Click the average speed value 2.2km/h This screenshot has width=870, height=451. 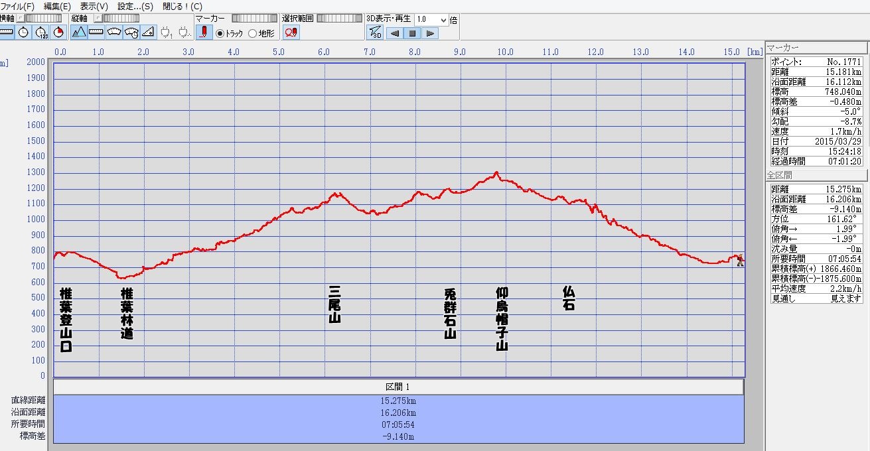845,289
